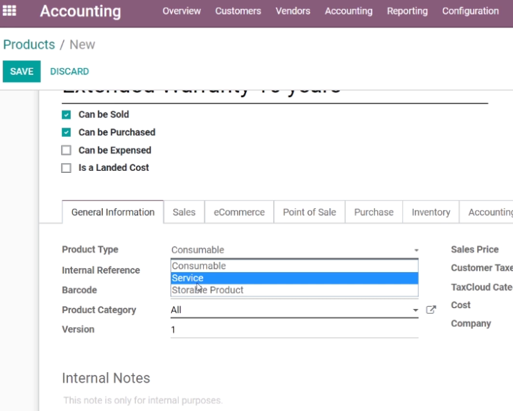Open the Configuration menu

pos(471,11)
